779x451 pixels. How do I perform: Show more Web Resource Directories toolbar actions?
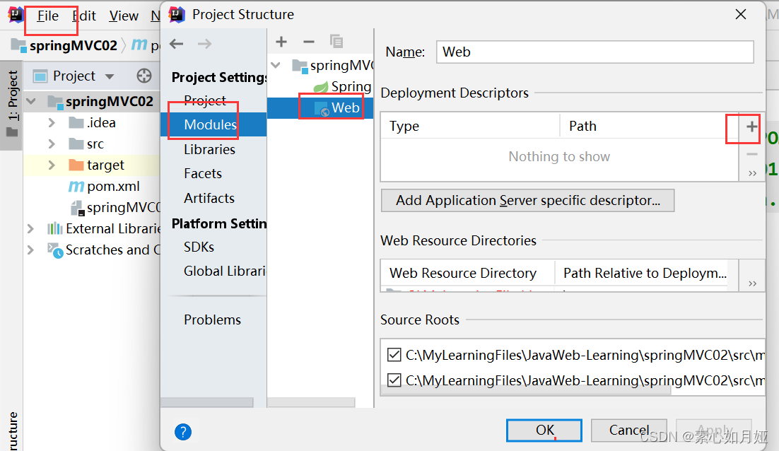[x=752, y=283]
